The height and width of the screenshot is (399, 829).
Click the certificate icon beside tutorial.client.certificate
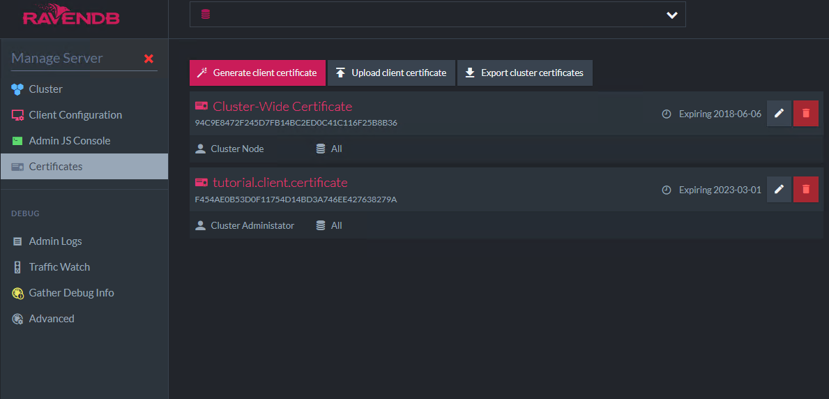201,183
